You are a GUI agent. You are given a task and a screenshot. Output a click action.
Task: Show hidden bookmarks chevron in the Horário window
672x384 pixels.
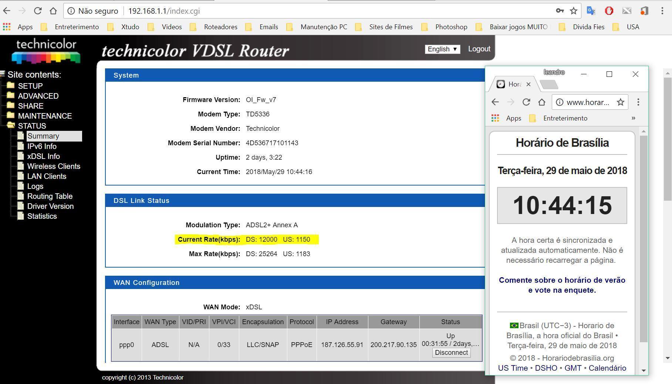(x=633, y=118)
